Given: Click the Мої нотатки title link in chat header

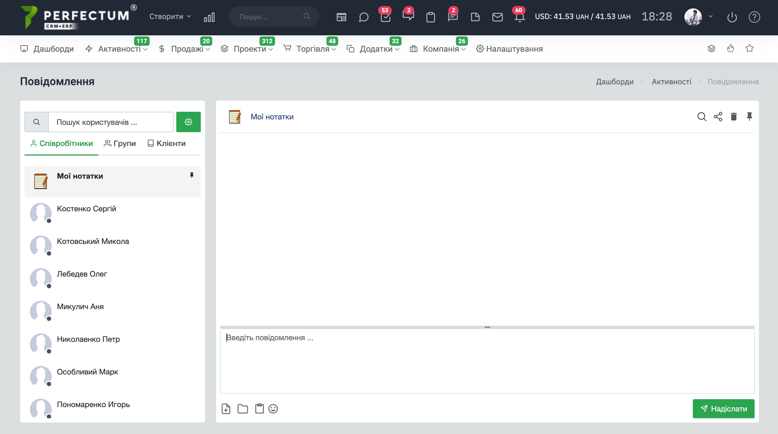Looking at the screenshot, I should pyautogui.click(x=272, y=117).
